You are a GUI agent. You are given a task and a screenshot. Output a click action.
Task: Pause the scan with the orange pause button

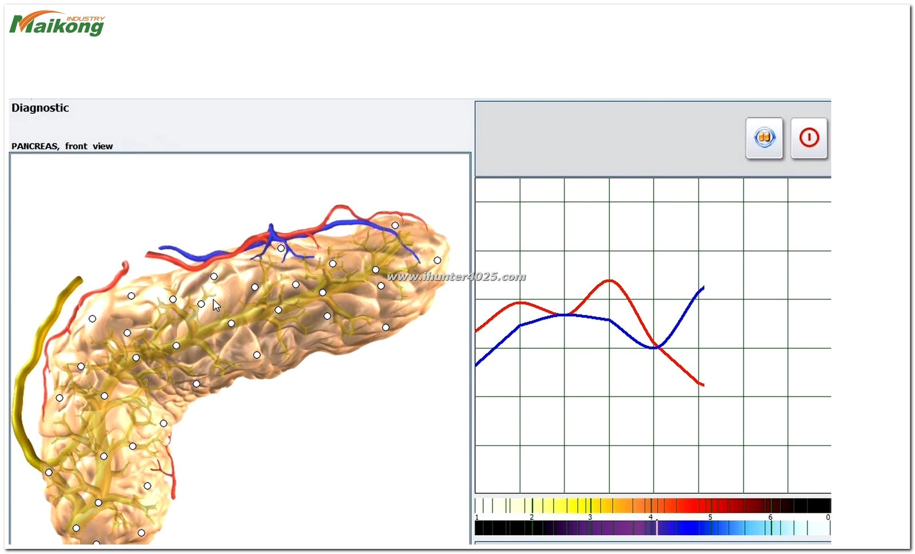[x=764, y=138]
